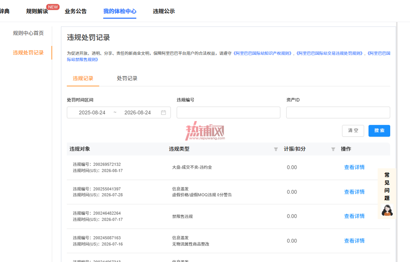Click the filter icon beside 计振/扣分 column
Image resolution: width=410 pixels, height=262 pixels.
333,149
